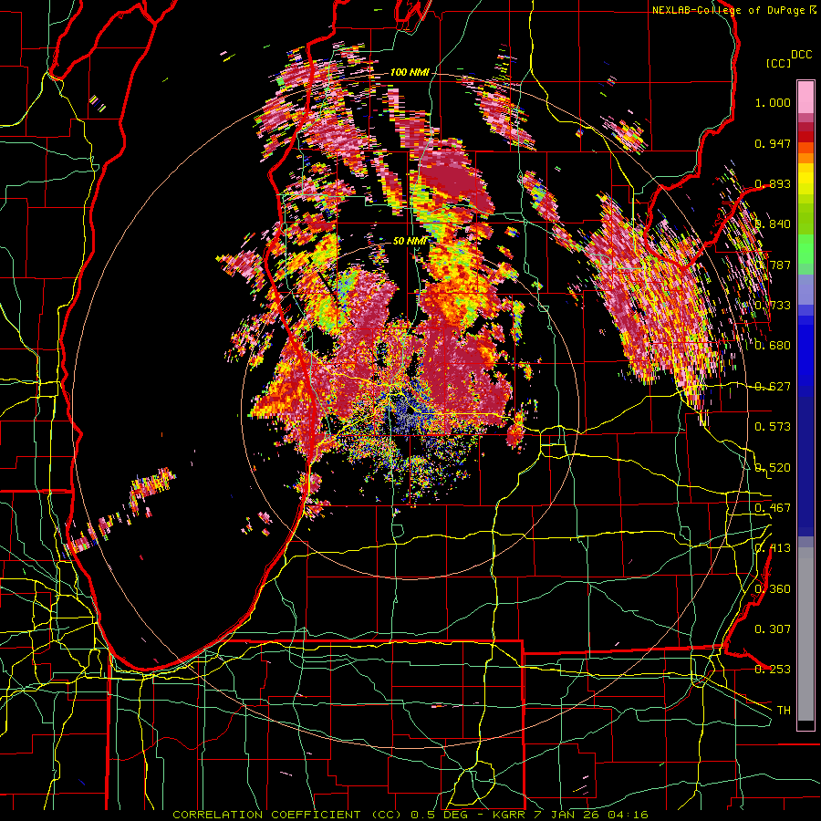The width and height of the screenshot is (821, 821).
Task: Click the 0.893 color scale value
Action: [x=773, y=183]
